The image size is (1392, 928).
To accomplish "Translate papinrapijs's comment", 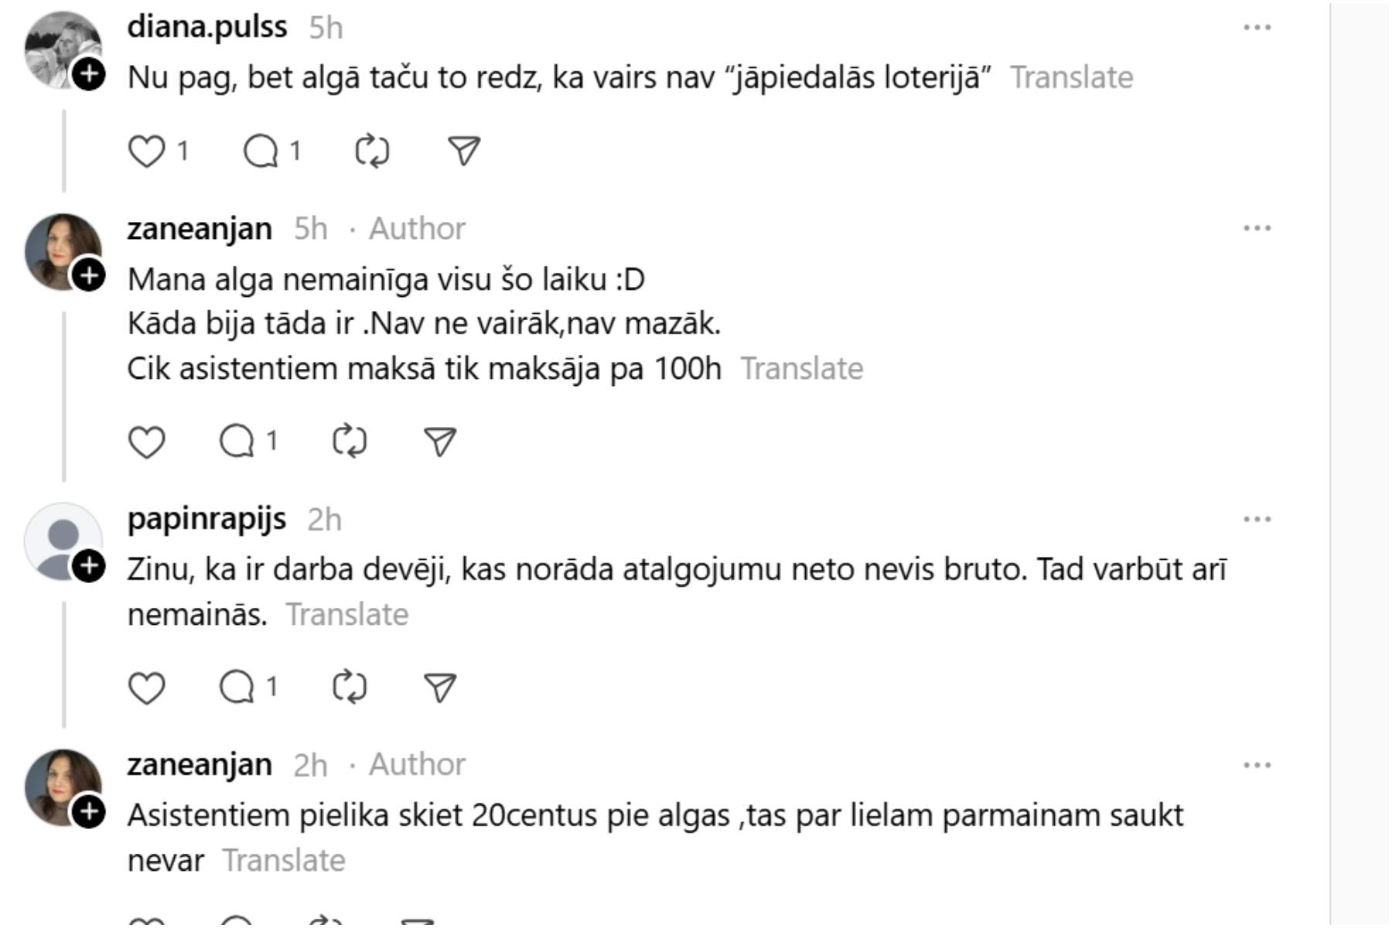I will (347, 615).
